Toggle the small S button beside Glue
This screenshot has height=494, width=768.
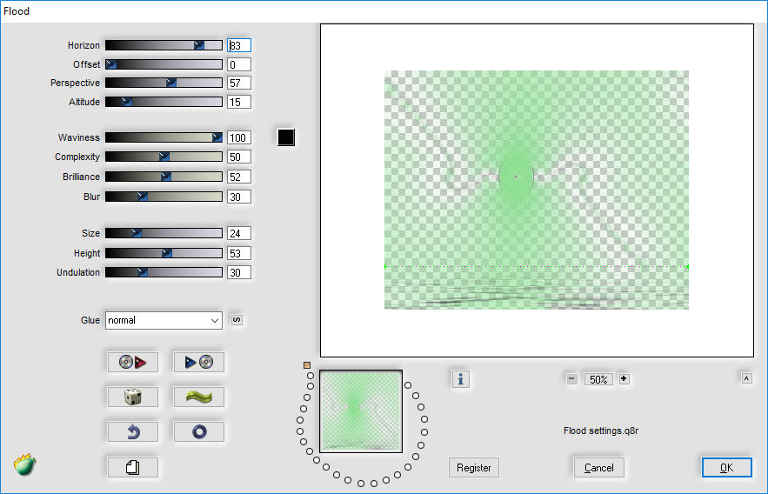tap(237, 320)
